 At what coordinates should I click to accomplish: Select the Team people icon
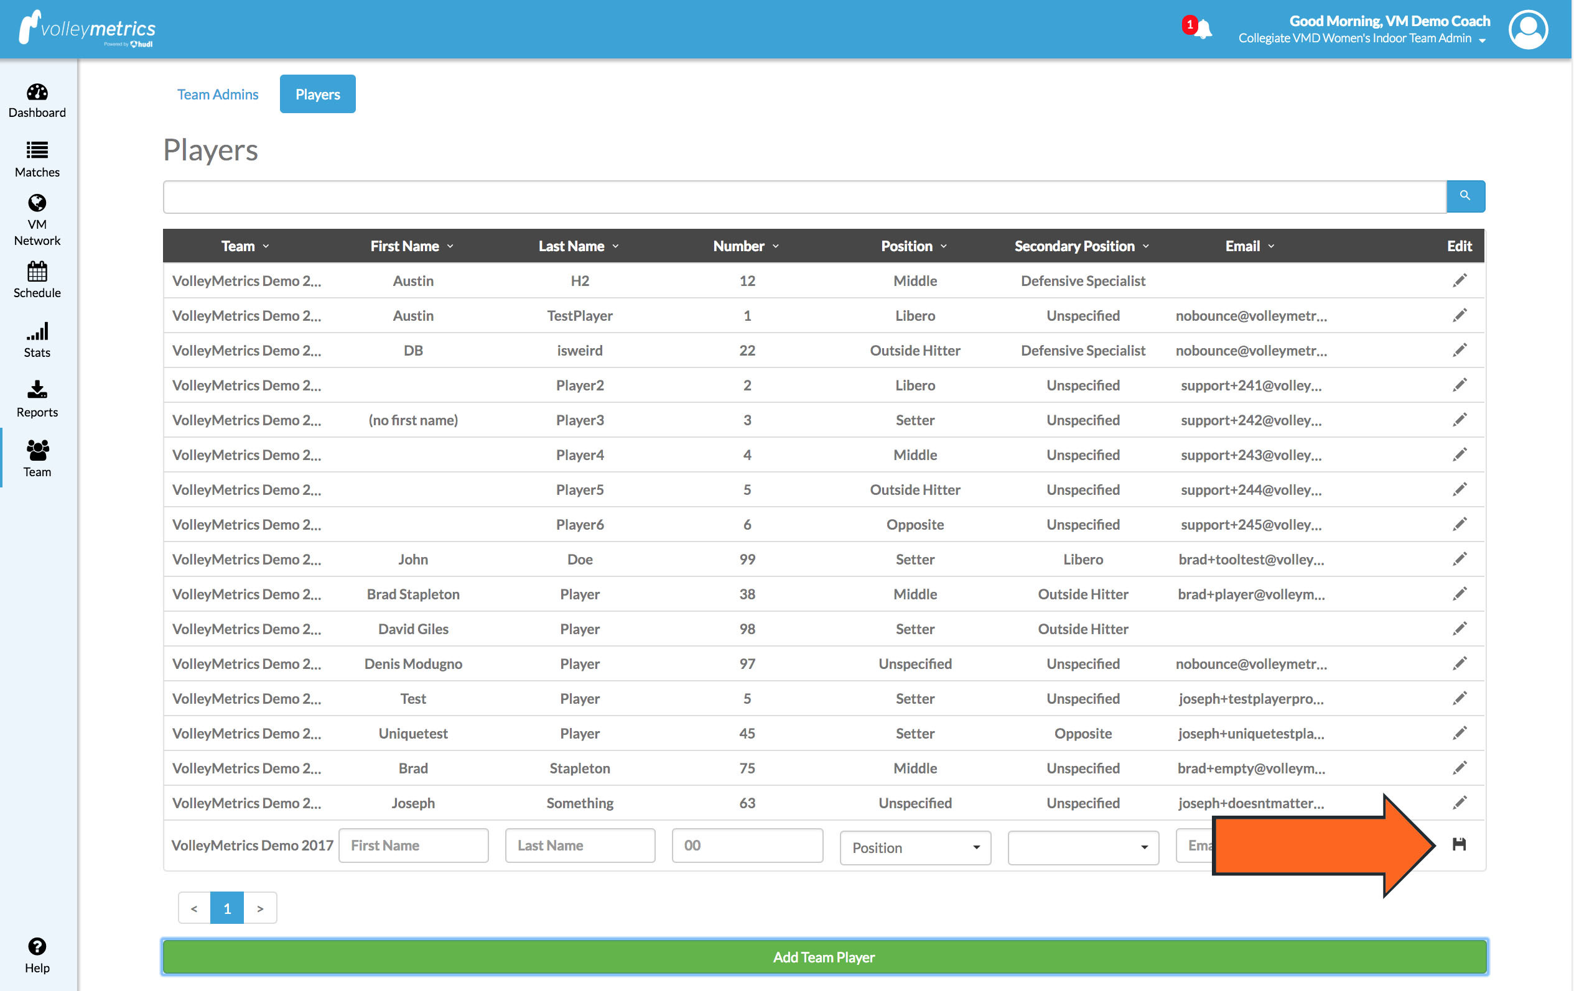coord(37,450)
